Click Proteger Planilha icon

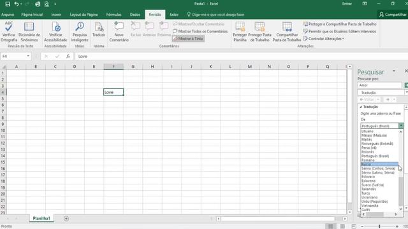pos(240,32)
